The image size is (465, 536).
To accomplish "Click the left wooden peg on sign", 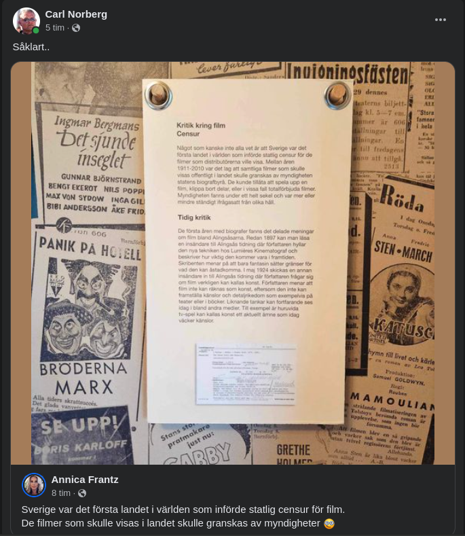I will [x=158, y=95].
